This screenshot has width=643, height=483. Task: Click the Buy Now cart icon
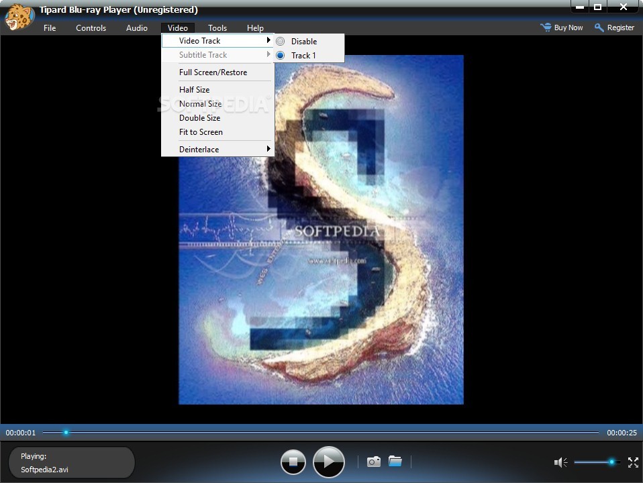pyautogui.click(x=546, y=28)
